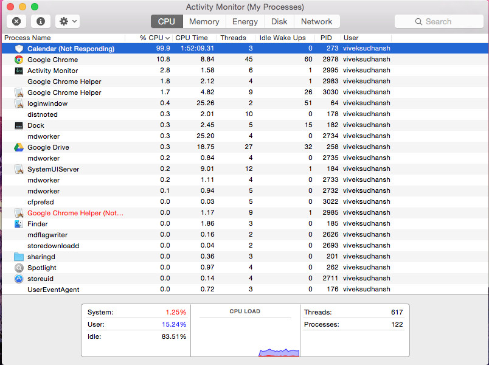Sort by User column header

(x=366, y=38)
